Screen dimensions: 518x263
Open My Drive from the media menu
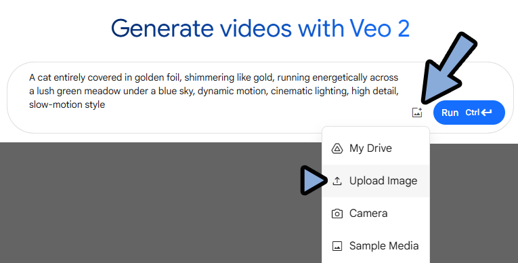(x=376, y=148)
